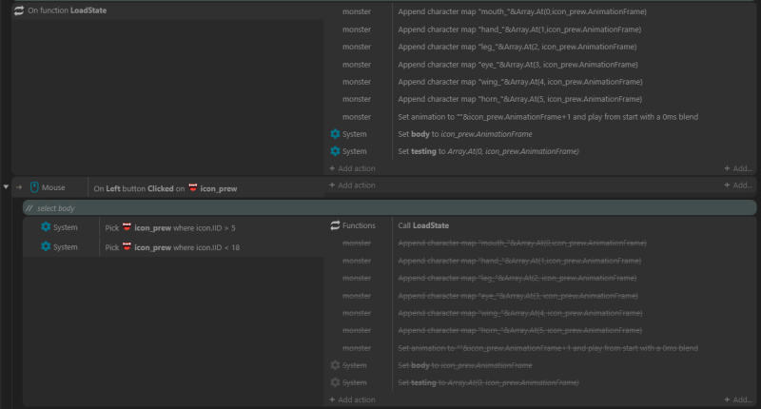Image resolution: width=761 pixels, height=409 pixels.
Task: Click Add... link in LoadState action list
Action: tap(738, 168)
